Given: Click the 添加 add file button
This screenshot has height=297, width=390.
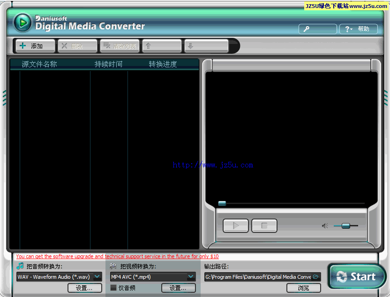Looking at the screenshot, I should [35, 46].
